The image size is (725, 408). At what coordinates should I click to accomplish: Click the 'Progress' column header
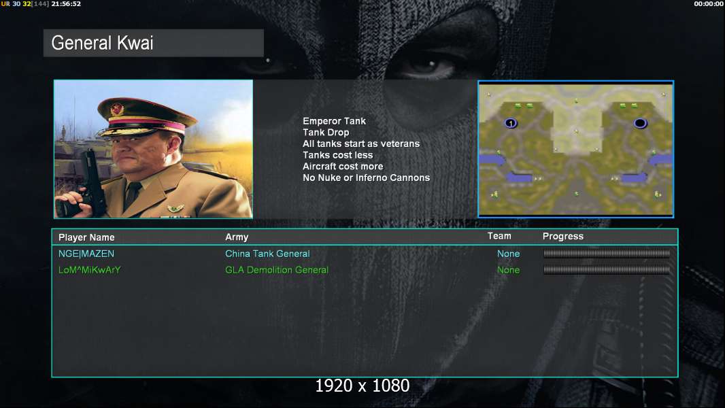pyautogui.click(x=562, y=237)
